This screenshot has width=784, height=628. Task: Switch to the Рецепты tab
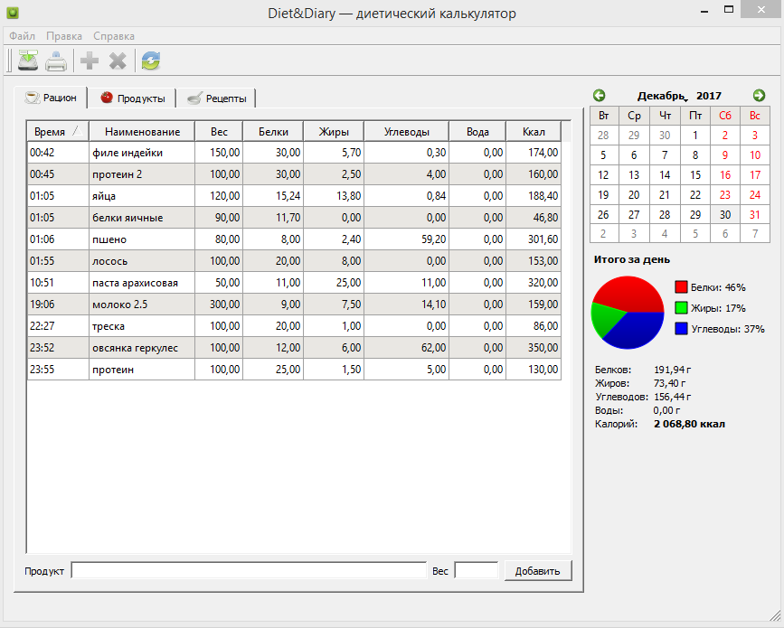click(216, 98)
